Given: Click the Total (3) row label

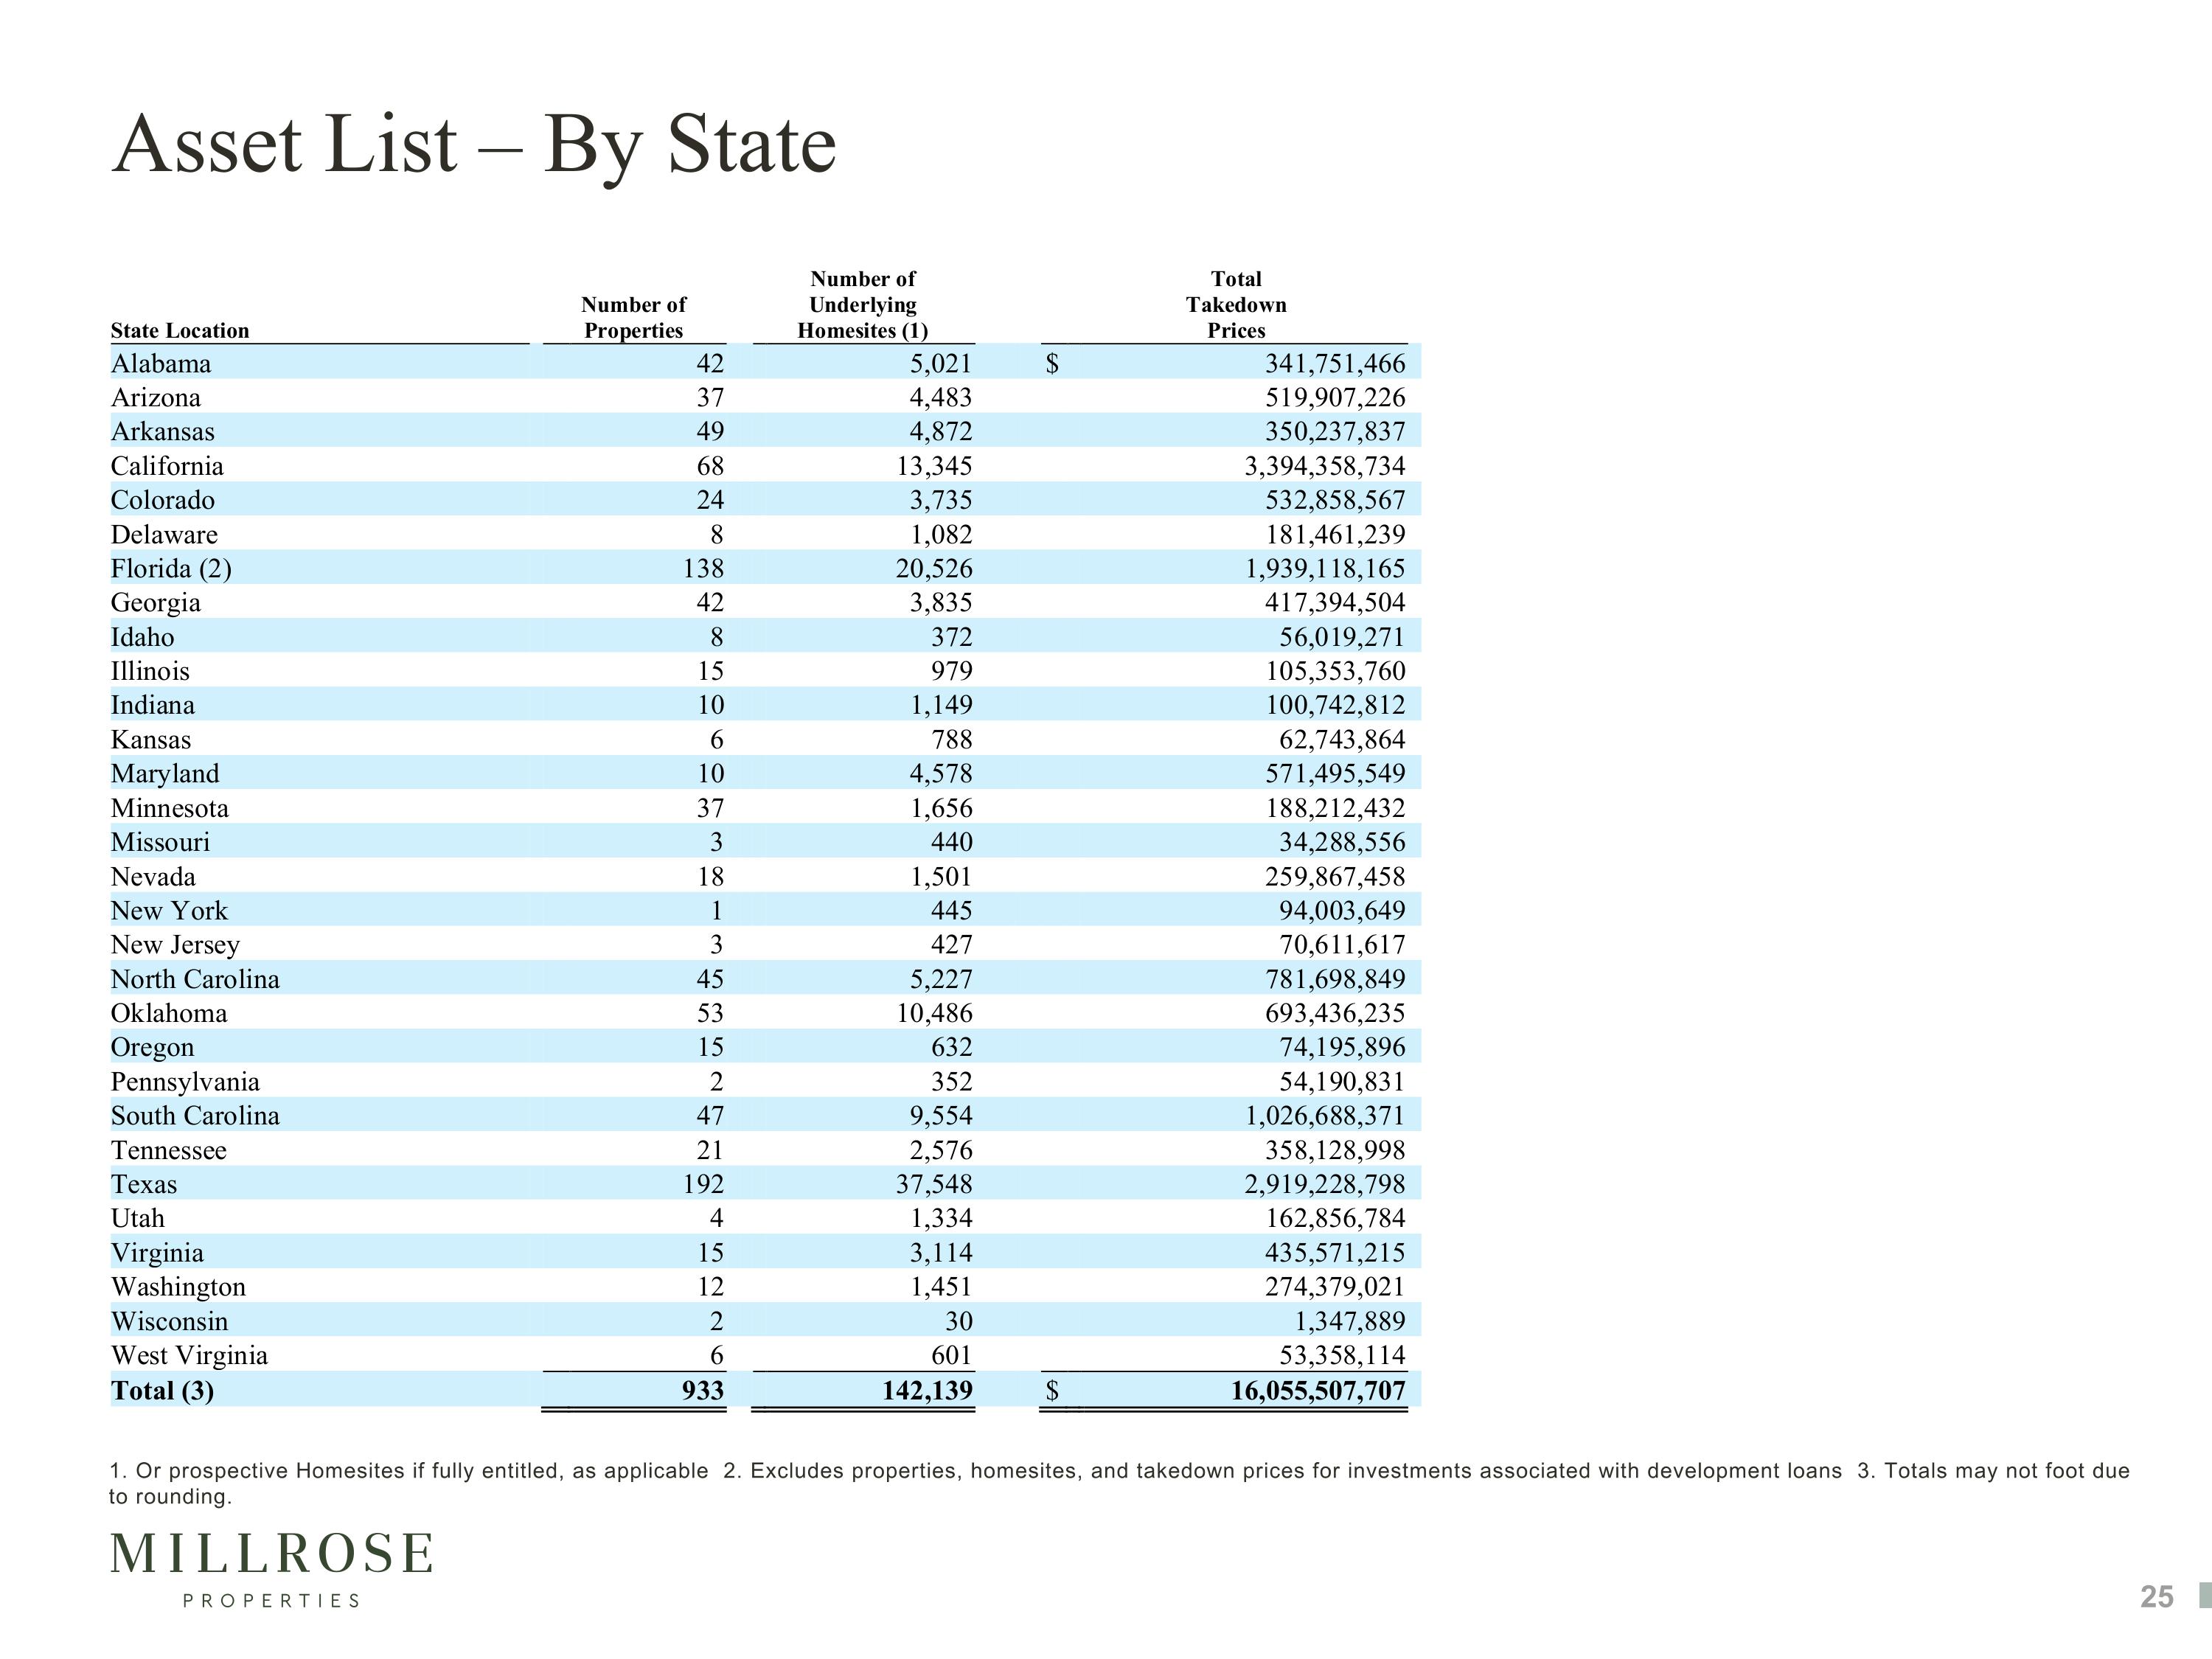Looking at the screenshot, I should (x=162, y=1391).
